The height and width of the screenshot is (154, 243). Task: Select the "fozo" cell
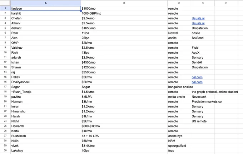[x=179, y=151]
